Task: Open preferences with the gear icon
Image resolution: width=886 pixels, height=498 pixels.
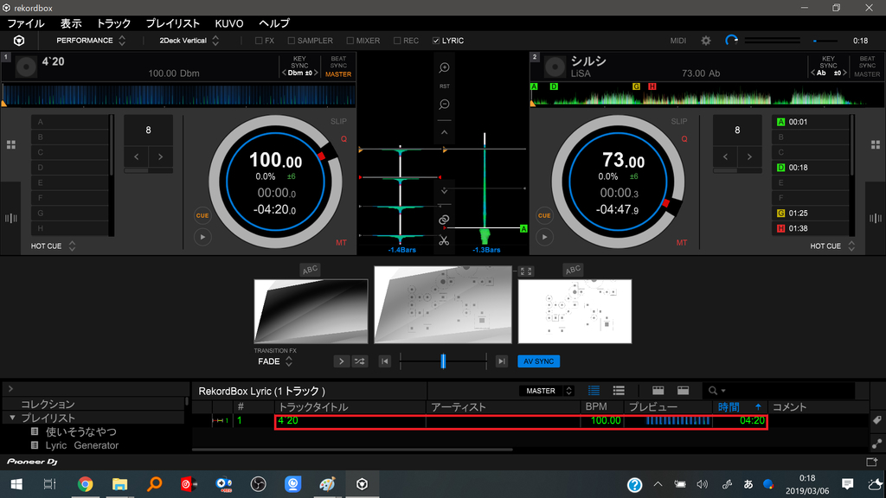Action: (x=705, y=41)
